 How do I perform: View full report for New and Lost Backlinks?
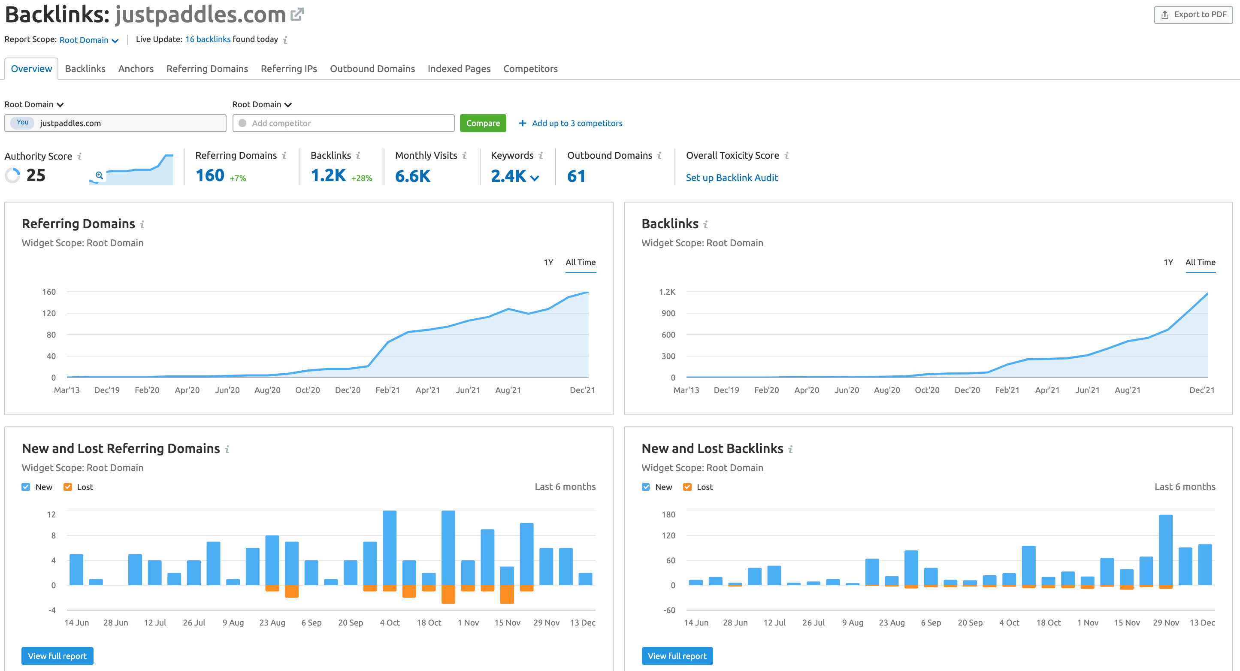[x=677, y=656]
